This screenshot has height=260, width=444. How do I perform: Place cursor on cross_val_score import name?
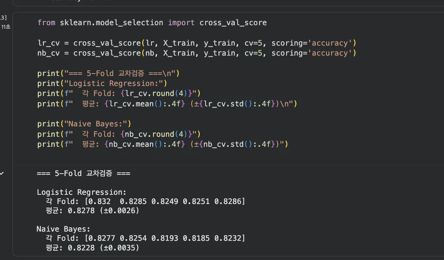tap(233, 23)
